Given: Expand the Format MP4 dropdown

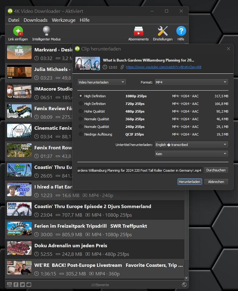Looking at the screenshot, I should pos(191,82).
